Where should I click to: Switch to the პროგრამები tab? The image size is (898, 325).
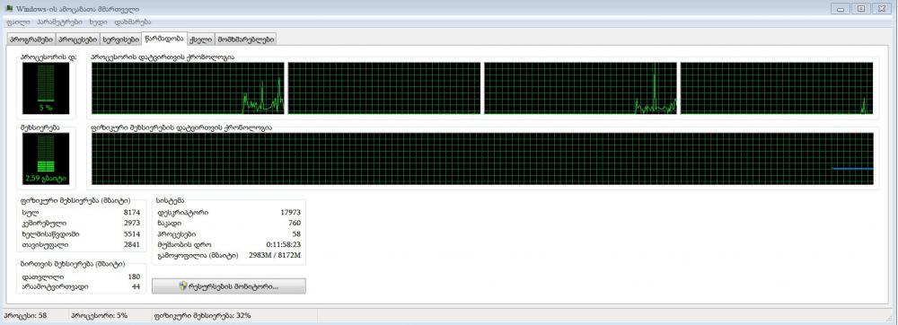coord(31,40)
